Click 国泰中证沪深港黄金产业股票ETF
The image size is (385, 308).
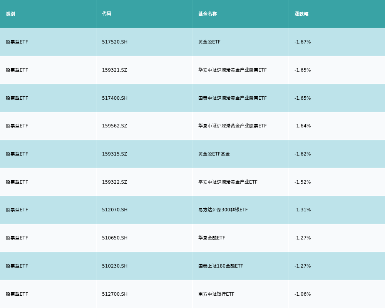point(233,98)
